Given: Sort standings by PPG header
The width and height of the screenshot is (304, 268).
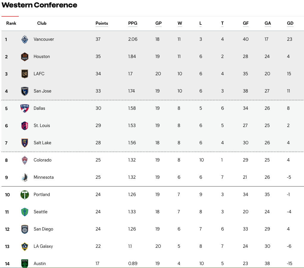Looking at the screenshot, I should point(132,23).
